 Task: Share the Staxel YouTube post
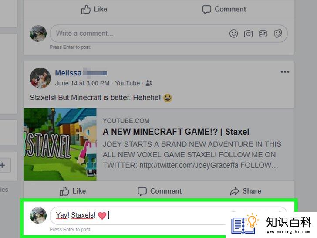point(246,191)
